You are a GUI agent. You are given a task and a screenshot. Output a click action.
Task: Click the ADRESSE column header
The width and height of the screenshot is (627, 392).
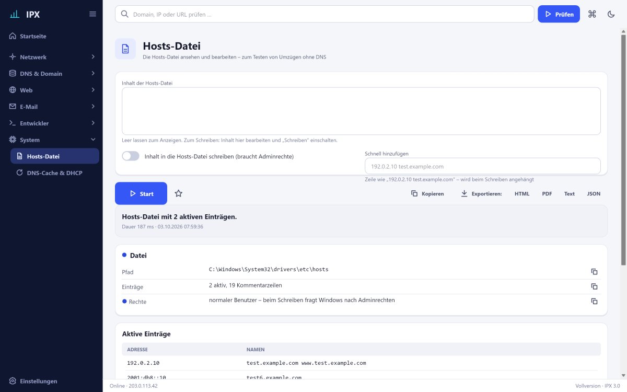pos(137,349)
